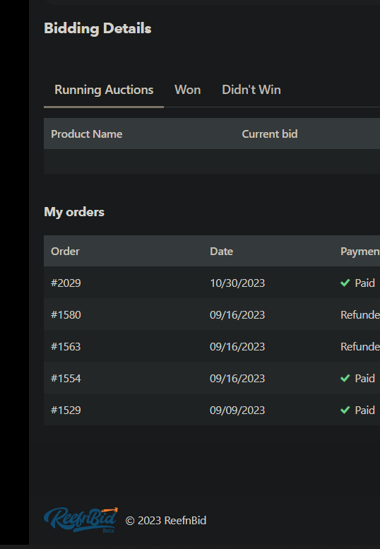This screenshot has width=380, height=549.
Task: Click the green checkmark for order #1554
Action: 345,378
